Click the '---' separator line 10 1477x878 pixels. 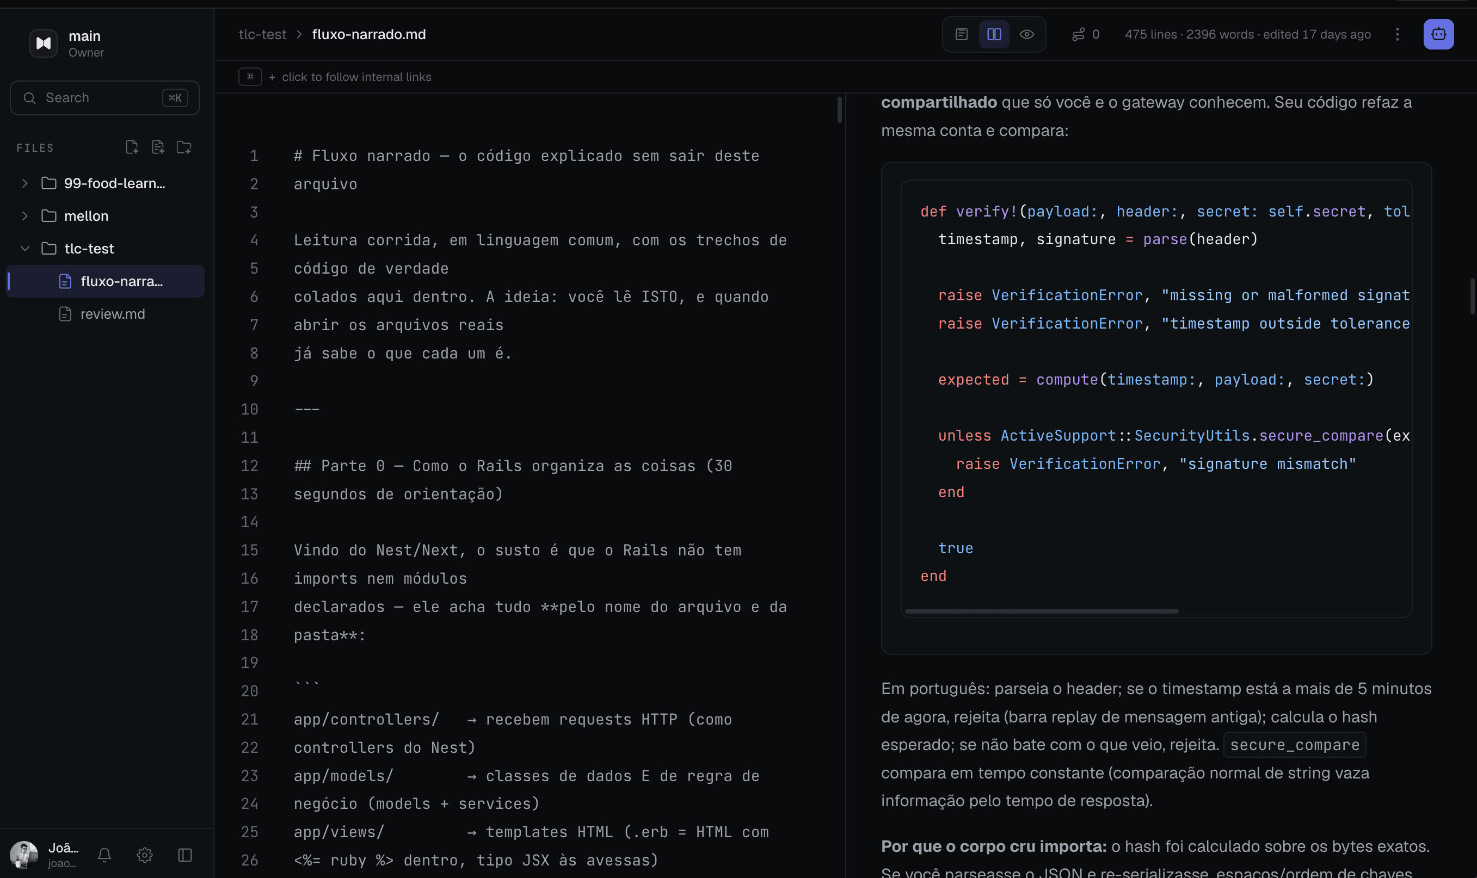click(x=306, y=410)
